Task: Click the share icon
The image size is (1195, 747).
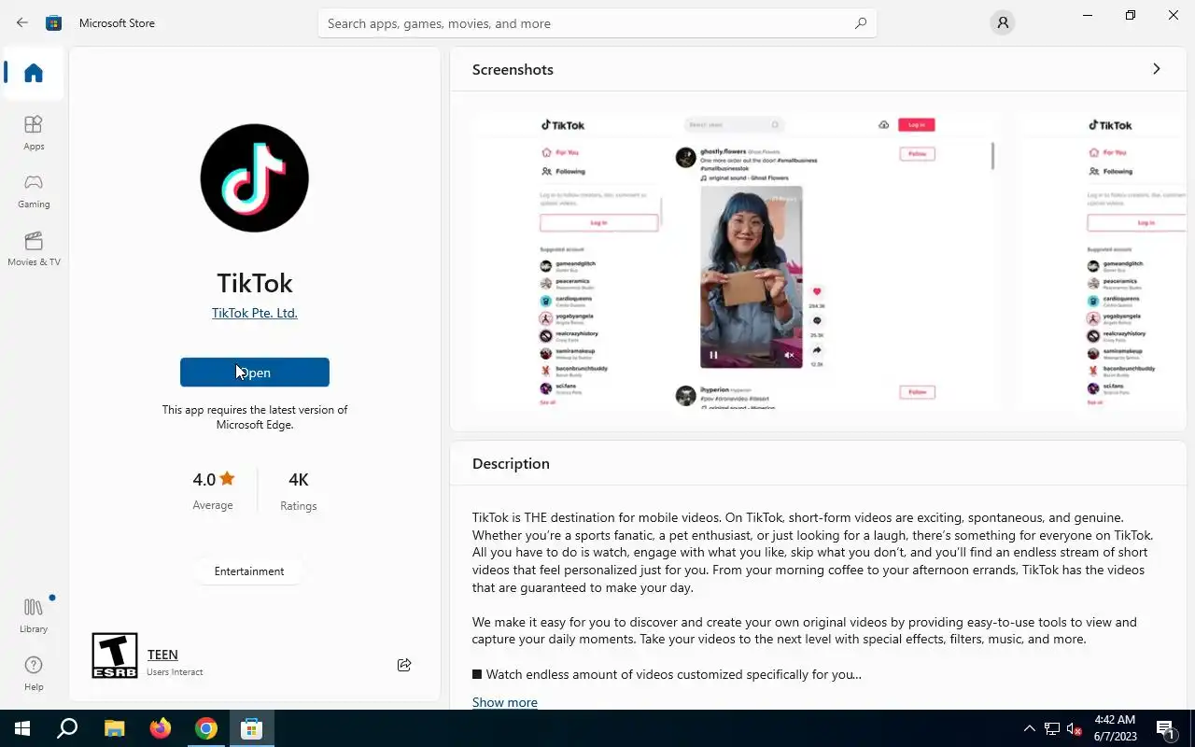Action: (404, 665)
